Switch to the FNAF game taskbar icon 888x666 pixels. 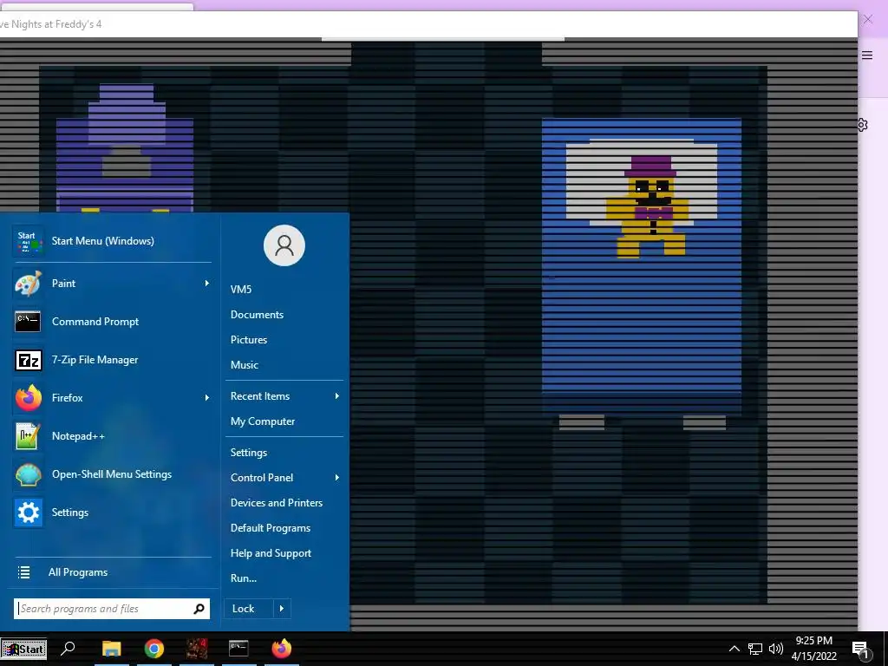(197, 649)
